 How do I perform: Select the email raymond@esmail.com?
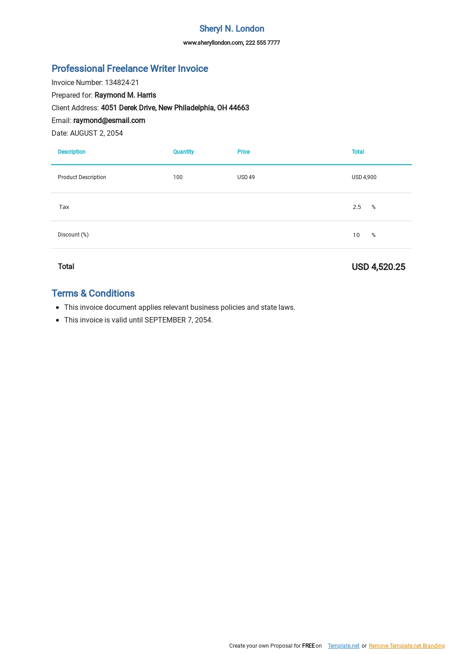(109, 121)
